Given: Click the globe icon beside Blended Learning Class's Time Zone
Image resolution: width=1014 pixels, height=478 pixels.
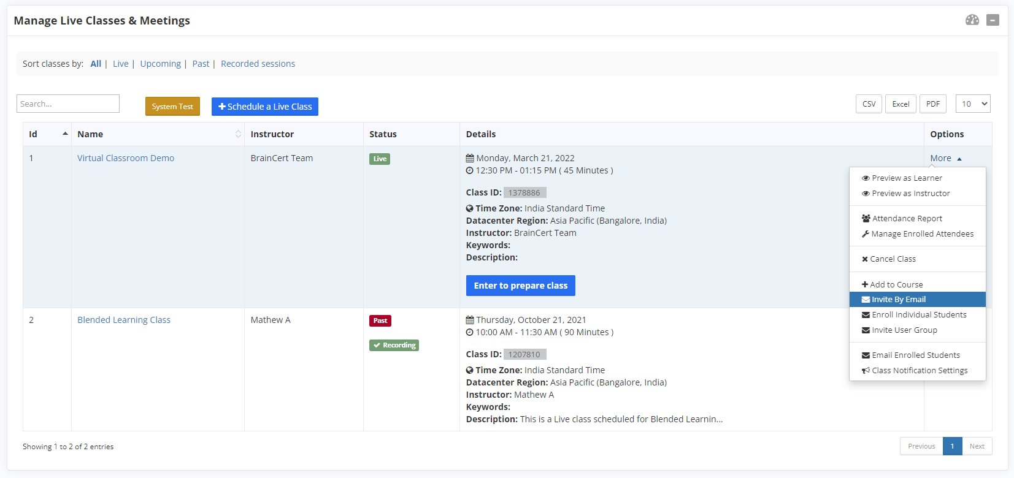Looking at the screenshot, I should point(470,370).
